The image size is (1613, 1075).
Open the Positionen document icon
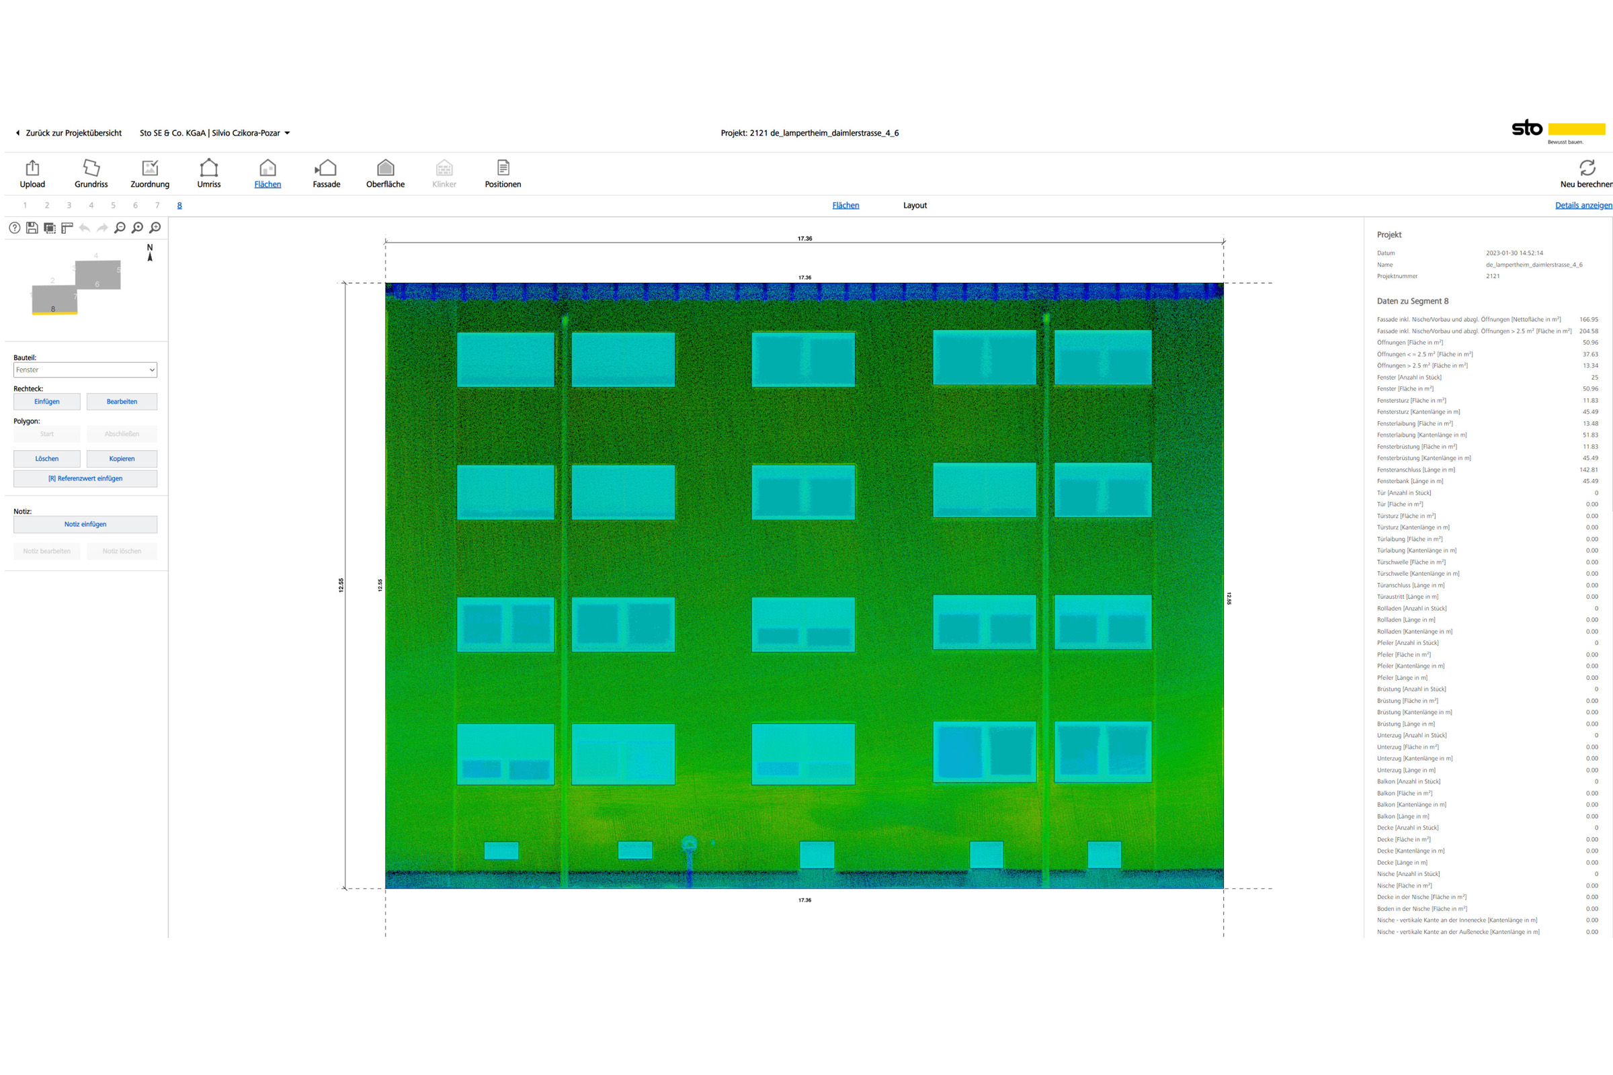(x=503, y=168)
